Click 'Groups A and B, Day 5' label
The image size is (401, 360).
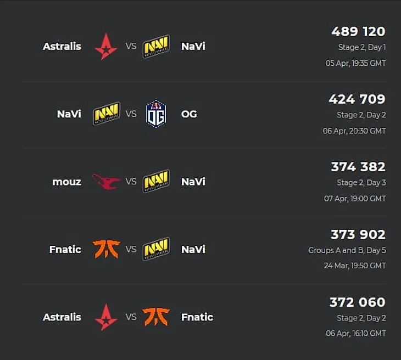pyautogui.click(x=347, y=250)
